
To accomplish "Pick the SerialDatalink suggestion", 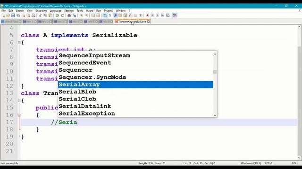I will 135,107.
